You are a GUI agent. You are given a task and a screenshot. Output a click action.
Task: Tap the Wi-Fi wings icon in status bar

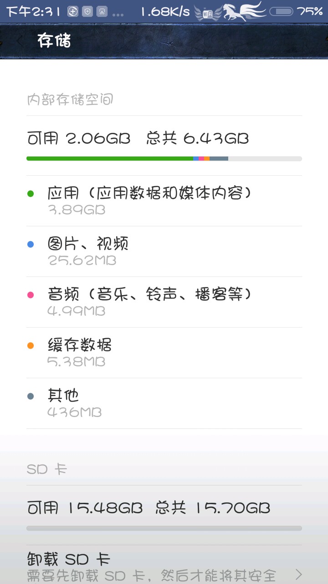coord(208,13)
